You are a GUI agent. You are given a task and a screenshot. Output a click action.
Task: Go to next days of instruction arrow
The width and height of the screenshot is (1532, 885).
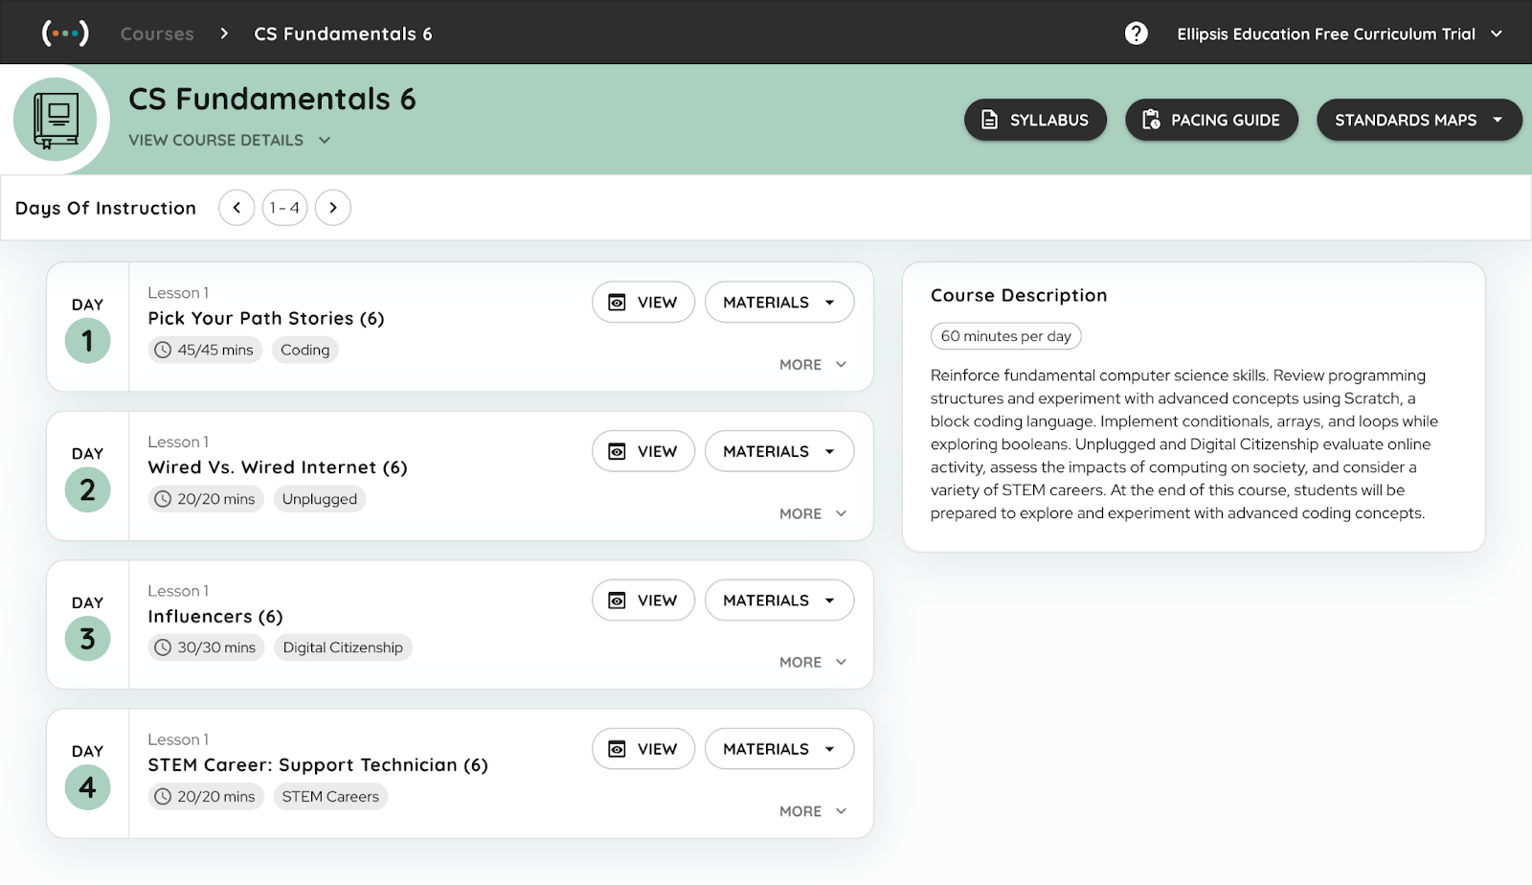[333, 208]
